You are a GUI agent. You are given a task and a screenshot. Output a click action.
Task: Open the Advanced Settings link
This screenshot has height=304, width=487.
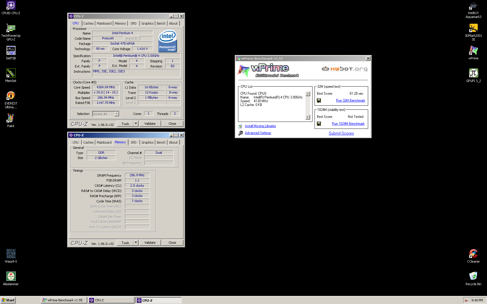(x=258, y=133)
